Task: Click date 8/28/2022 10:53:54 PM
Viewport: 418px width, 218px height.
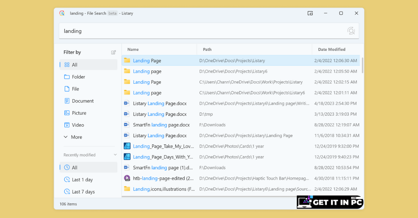Action: coord(336,167)
